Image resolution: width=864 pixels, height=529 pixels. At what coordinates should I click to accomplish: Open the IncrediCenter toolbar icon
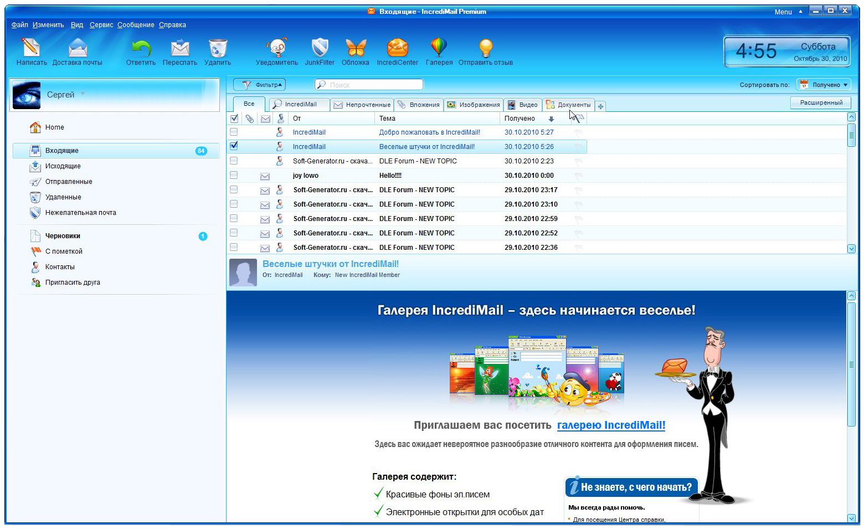[397, 48]
